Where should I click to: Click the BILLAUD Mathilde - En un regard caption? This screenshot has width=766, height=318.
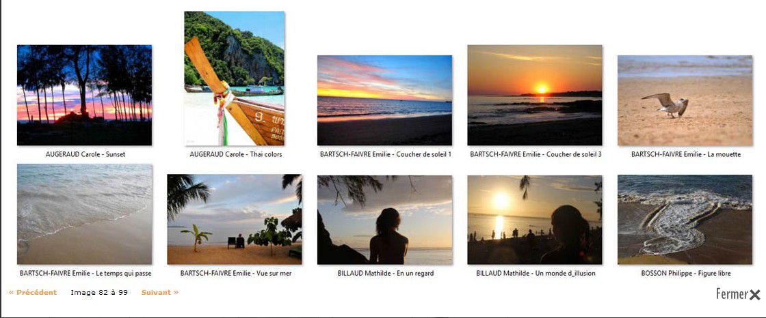pos(386,273)
